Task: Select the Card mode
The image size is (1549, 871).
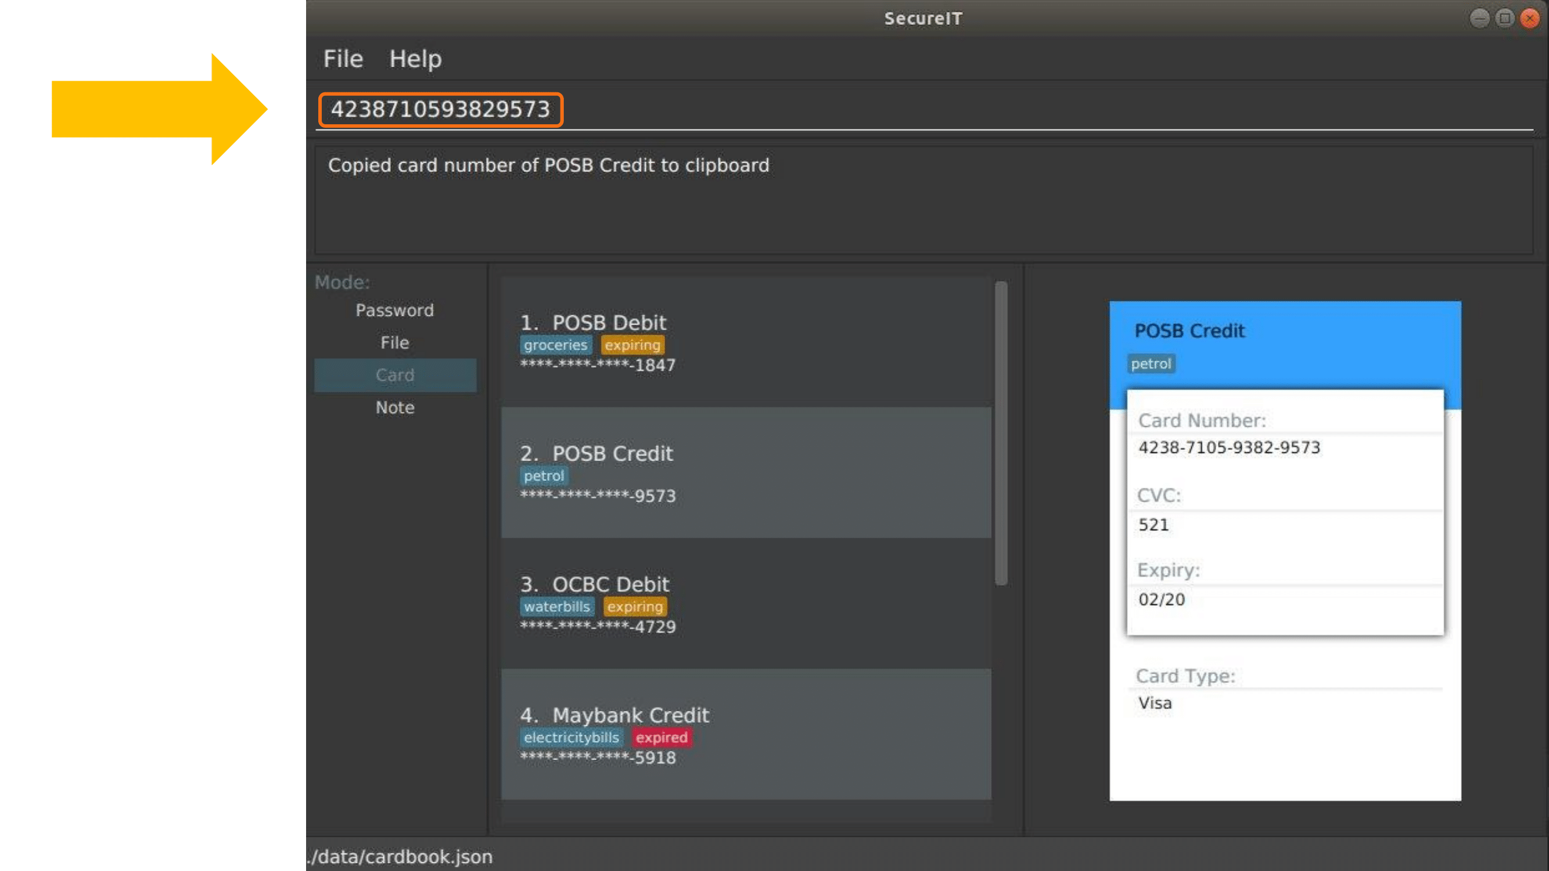Action: (395, 375)
